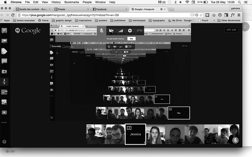
Task: Select Jessica's video thumbnail in the filmstrip
Action: click(x=135, y=134)
